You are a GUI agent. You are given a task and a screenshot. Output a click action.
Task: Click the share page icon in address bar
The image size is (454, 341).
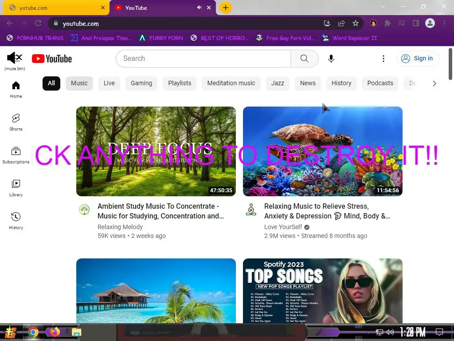(x=341, y=23)
